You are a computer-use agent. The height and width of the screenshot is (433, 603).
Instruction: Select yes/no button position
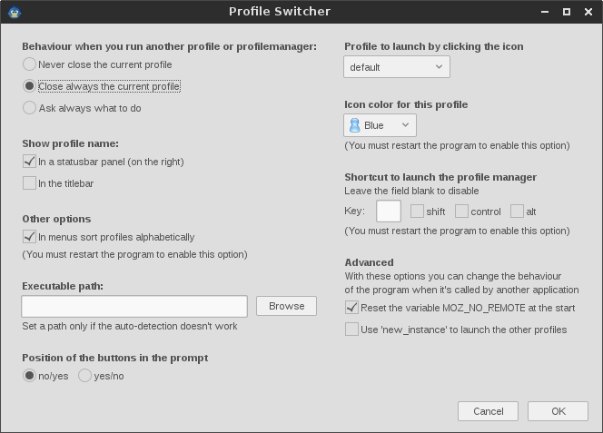coord(85,375)
